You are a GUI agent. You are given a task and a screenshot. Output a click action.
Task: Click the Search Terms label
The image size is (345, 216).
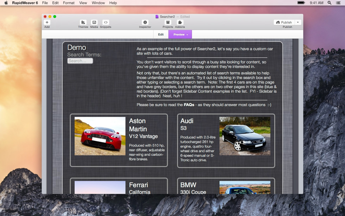click(84, 55)
